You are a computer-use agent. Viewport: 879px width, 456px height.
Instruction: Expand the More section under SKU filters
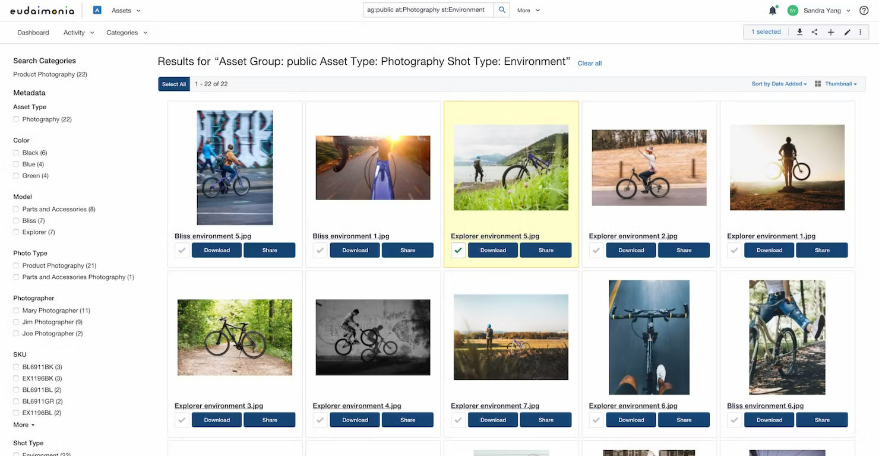[23, 425]
